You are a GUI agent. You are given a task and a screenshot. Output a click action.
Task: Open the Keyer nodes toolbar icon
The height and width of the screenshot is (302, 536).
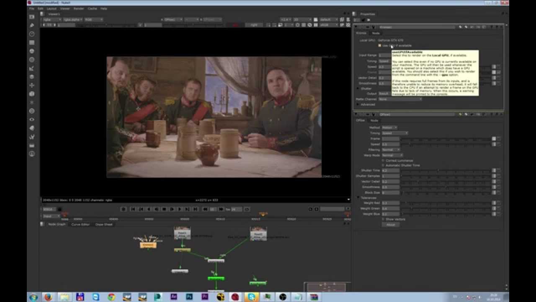(32, 68)
